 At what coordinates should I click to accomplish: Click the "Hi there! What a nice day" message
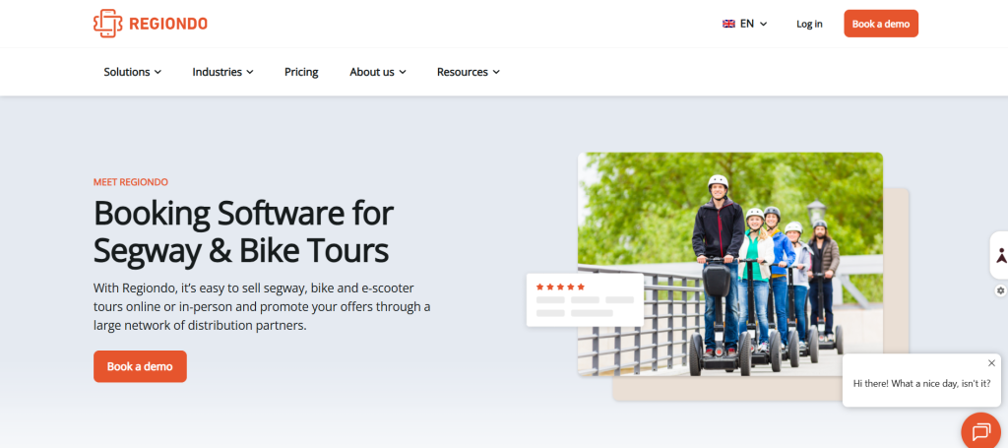coord(921,383)
